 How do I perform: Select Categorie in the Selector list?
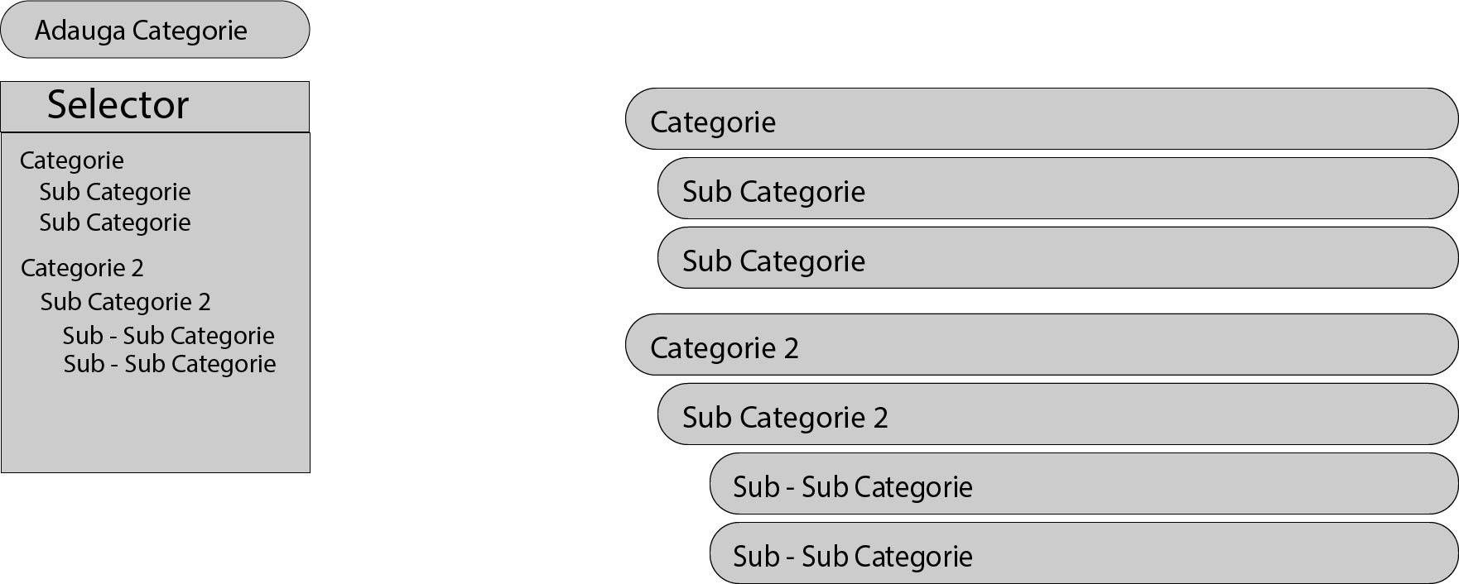tap(72, 160)
